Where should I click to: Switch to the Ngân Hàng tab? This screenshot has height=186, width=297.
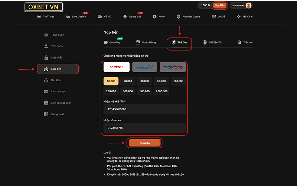click(146, 43)
